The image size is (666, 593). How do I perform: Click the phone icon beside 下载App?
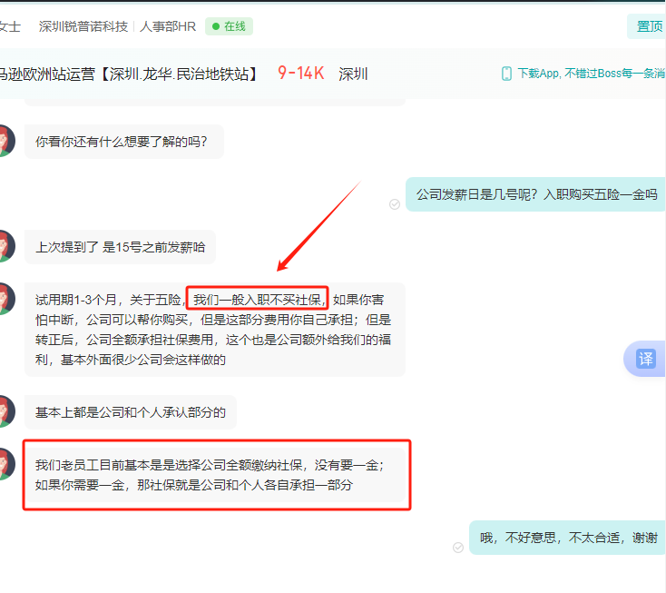[x=506, y=74]
